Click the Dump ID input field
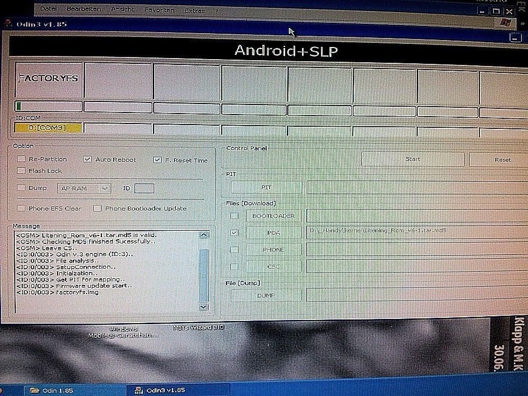The height and width of the screenshot is (396, 528). click(x=144, y=188)
